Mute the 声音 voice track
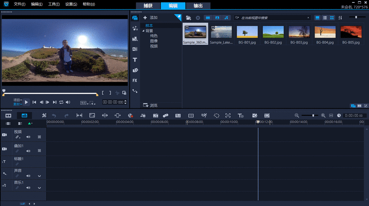369x206 pixels. tap(28, 176)
